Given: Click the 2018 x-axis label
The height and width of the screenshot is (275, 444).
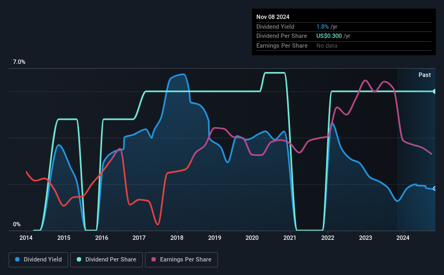Looking at the screenshot, I should coord(177,238).
